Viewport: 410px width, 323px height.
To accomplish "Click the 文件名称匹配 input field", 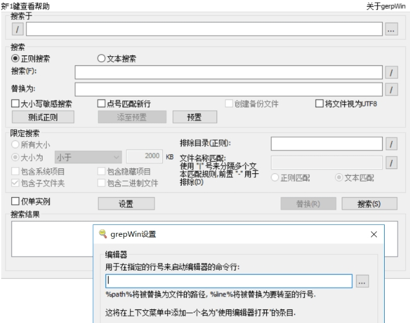I will pos(327,163).
